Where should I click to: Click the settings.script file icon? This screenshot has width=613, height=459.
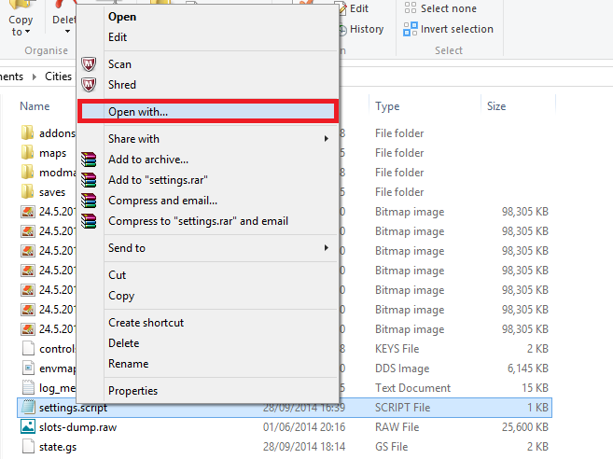[x=28, y=408]
